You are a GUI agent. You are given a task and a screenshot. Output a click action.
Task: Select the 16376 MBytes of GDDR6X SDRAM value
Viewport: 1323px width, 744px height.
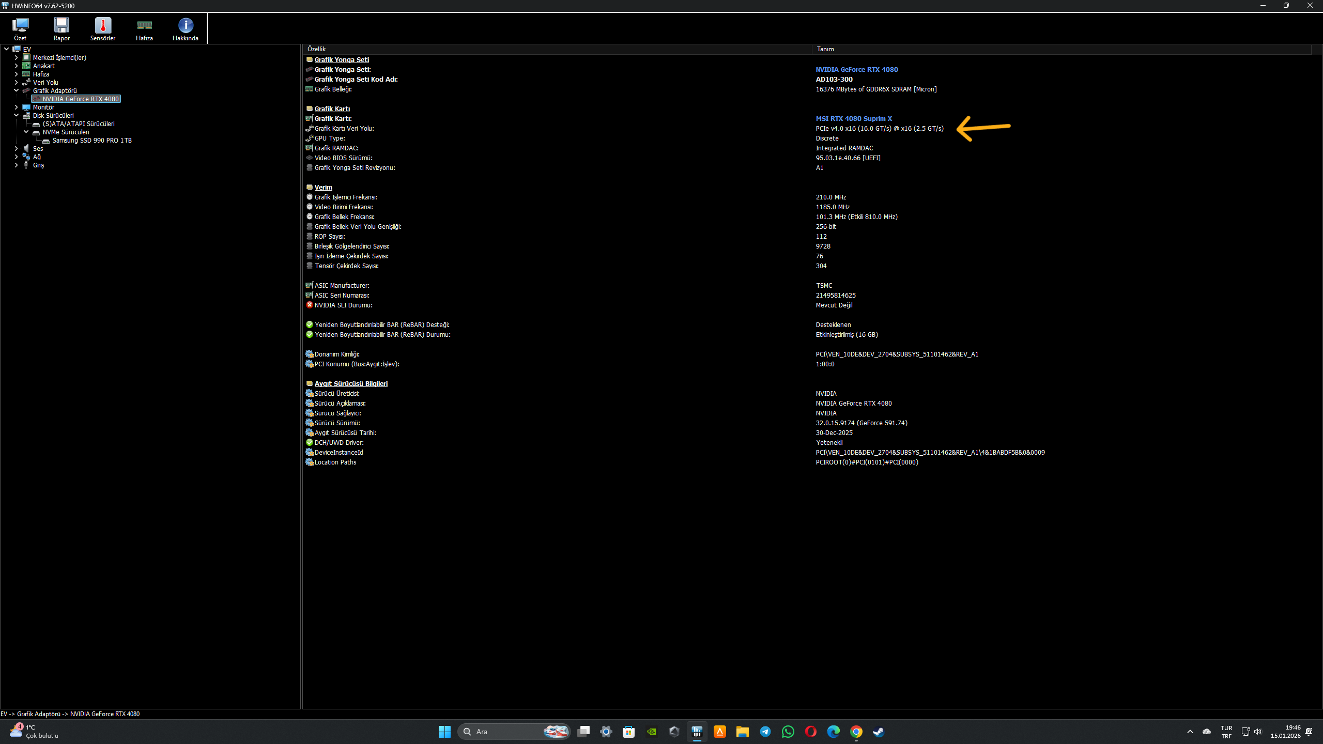pos(876,89)
